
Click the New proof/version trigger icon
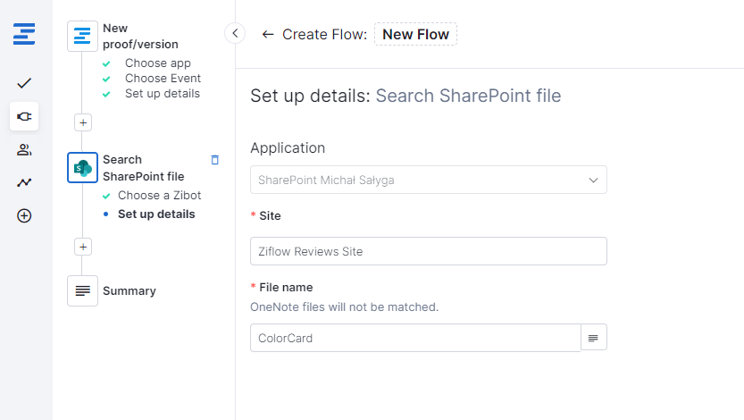[82, 37]
